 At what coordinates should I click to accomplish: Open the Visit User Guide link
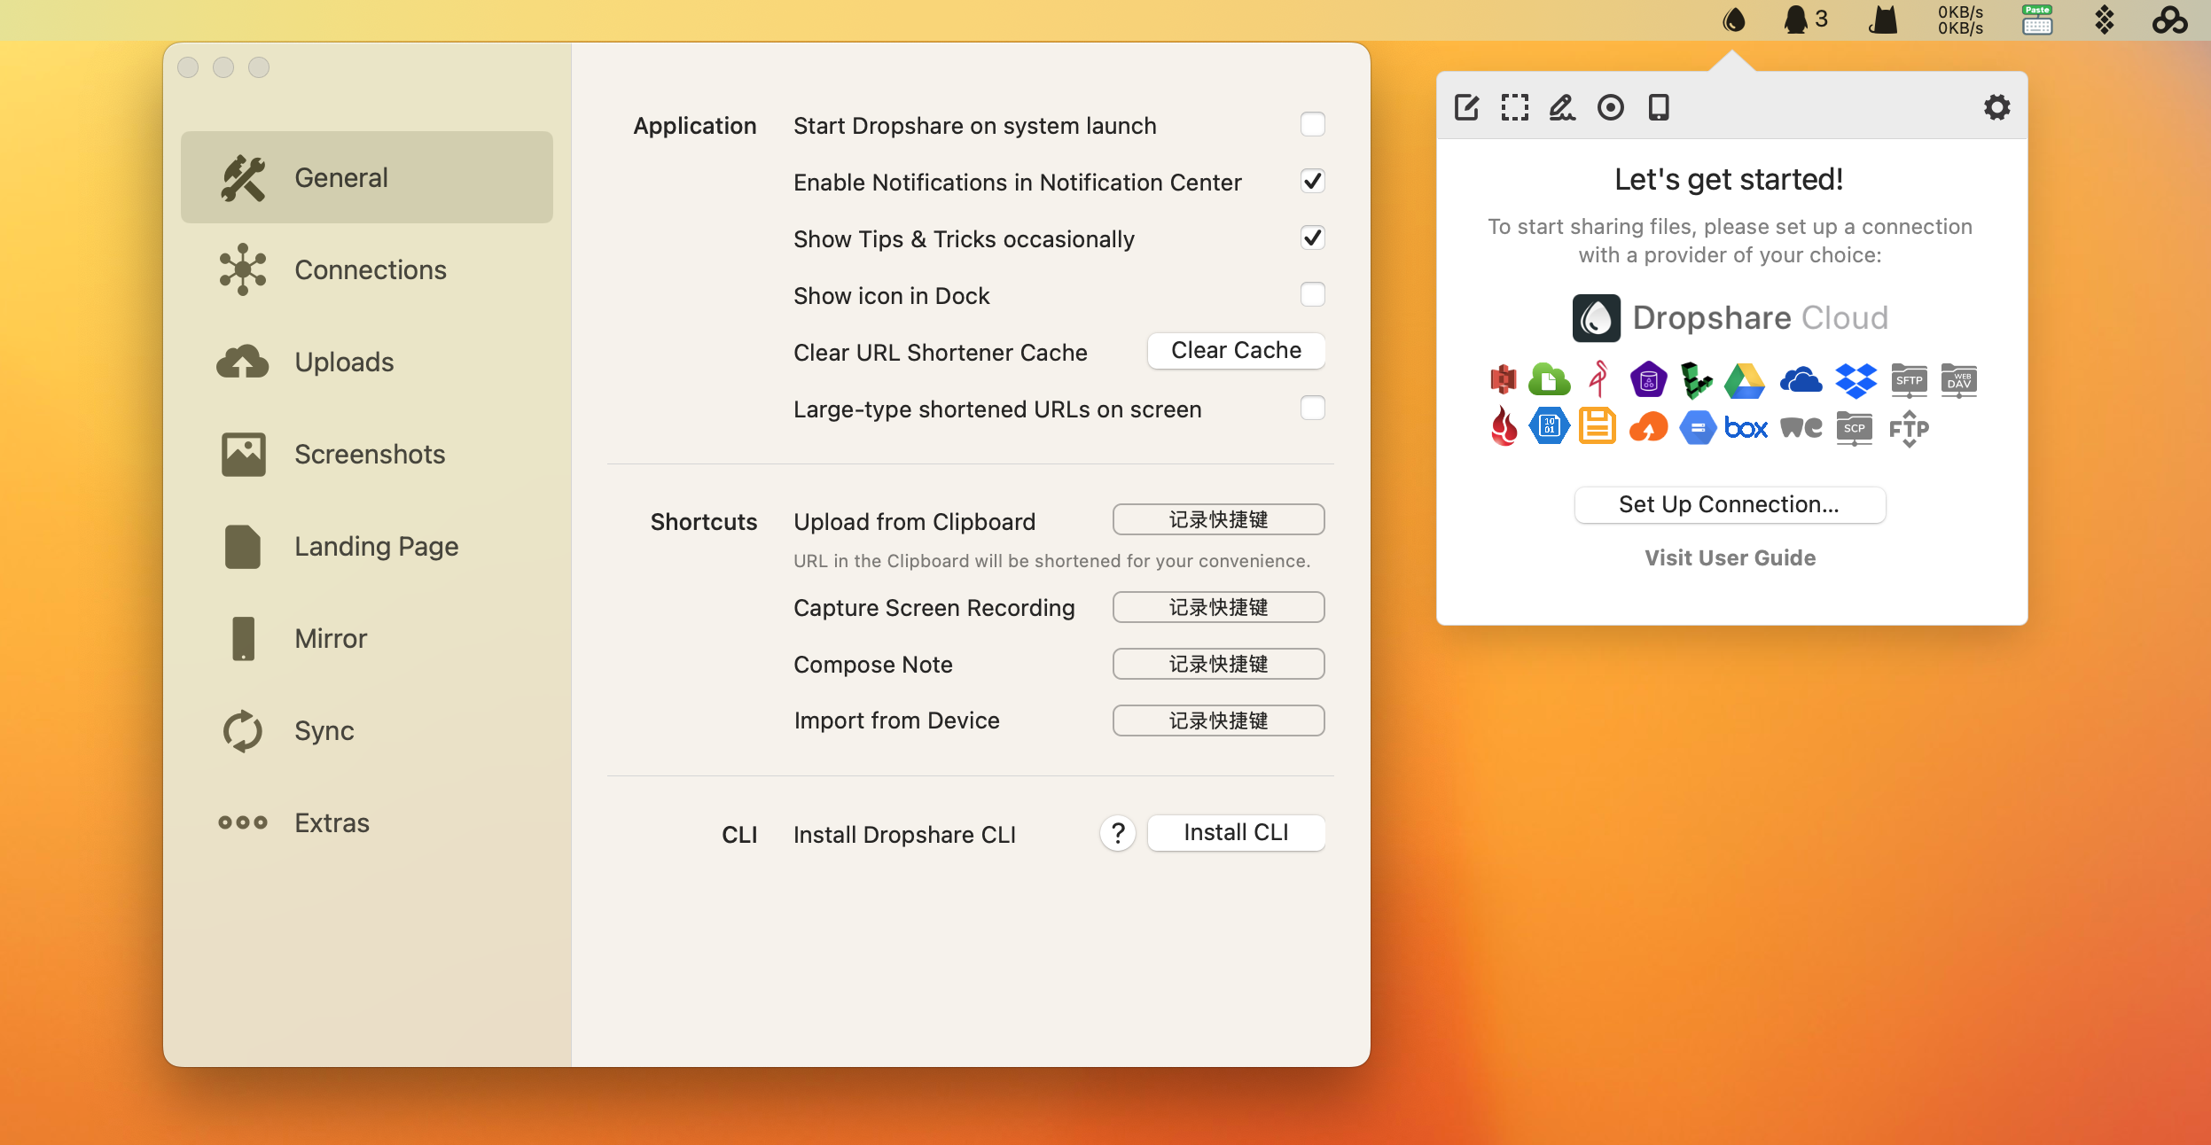(x=1730, y=557)
